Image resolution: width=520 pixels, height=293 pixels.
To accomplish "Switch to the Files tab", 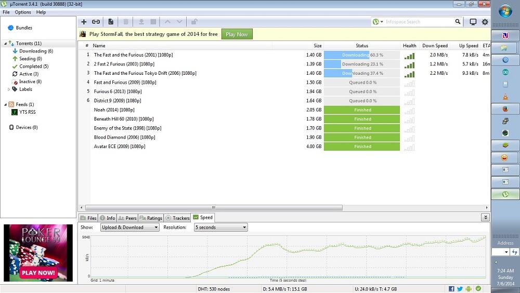I will pyautogui.click(x=88, y=218).
